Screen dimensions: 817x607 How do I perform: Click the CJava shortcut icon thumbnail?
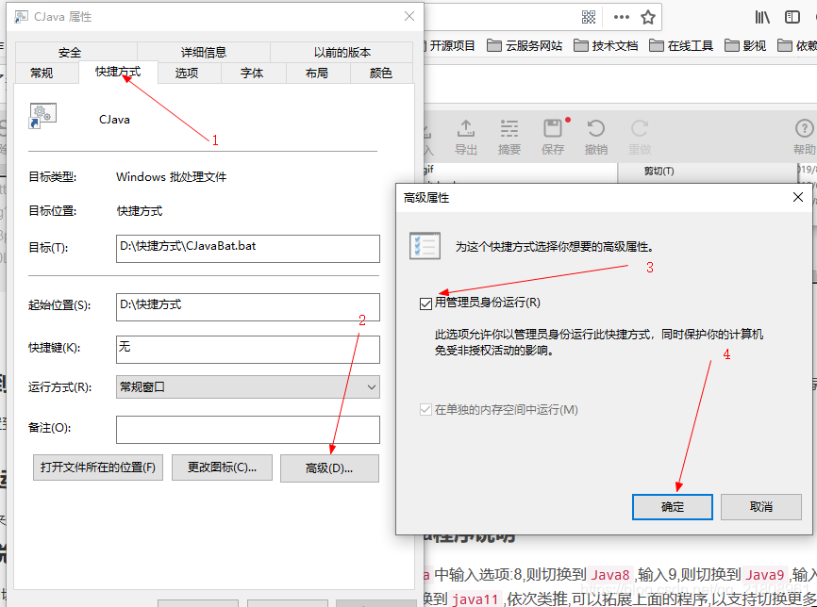[x=42, y=114]
